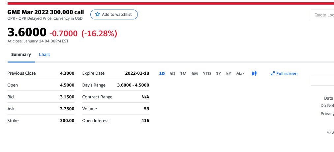Click the Expire Date value 2022-03-18
This screenshot has width=334, height=152.
coord(137,73)
